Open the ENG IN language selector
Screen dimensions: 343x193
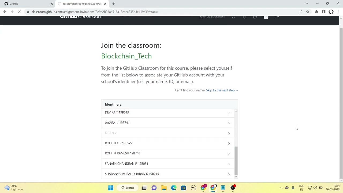[301, 188]
